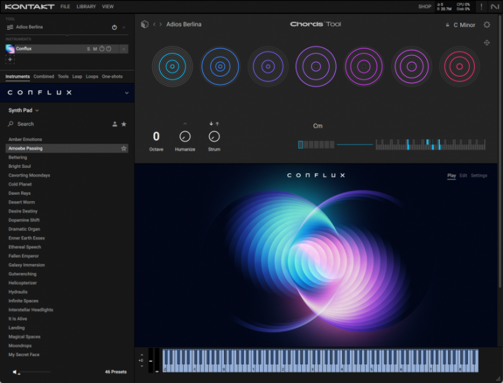Open the Synth Pad category dropdown
This screenshot has width=503, height=383.
click(24, 110)
